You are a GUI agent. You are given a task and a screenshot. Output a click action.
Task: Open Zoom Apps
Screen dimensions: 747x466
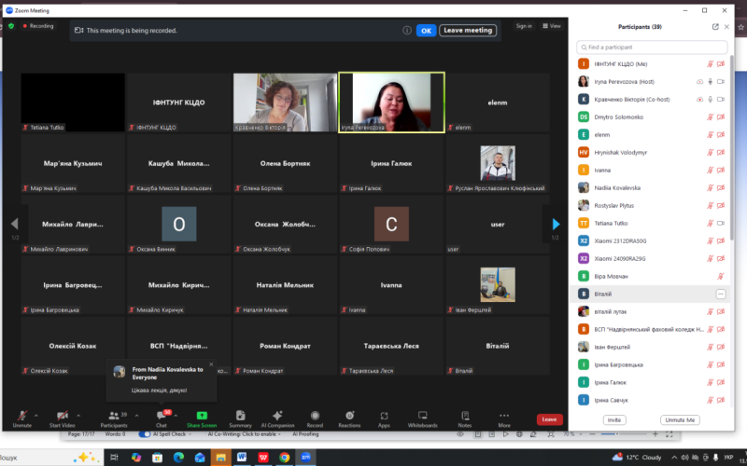click(384, 418)
